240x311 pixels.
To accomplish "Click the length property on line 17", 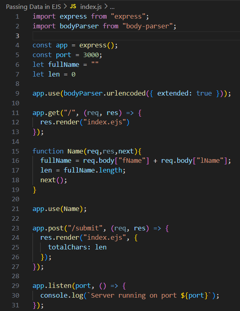I will click(110, 170).
